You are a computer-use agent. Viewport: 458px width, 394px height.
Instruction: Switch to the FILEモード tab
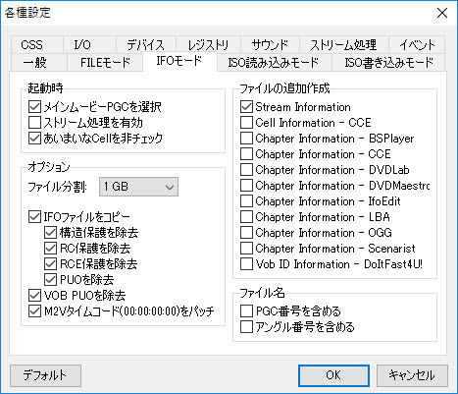tap(105, 62)
